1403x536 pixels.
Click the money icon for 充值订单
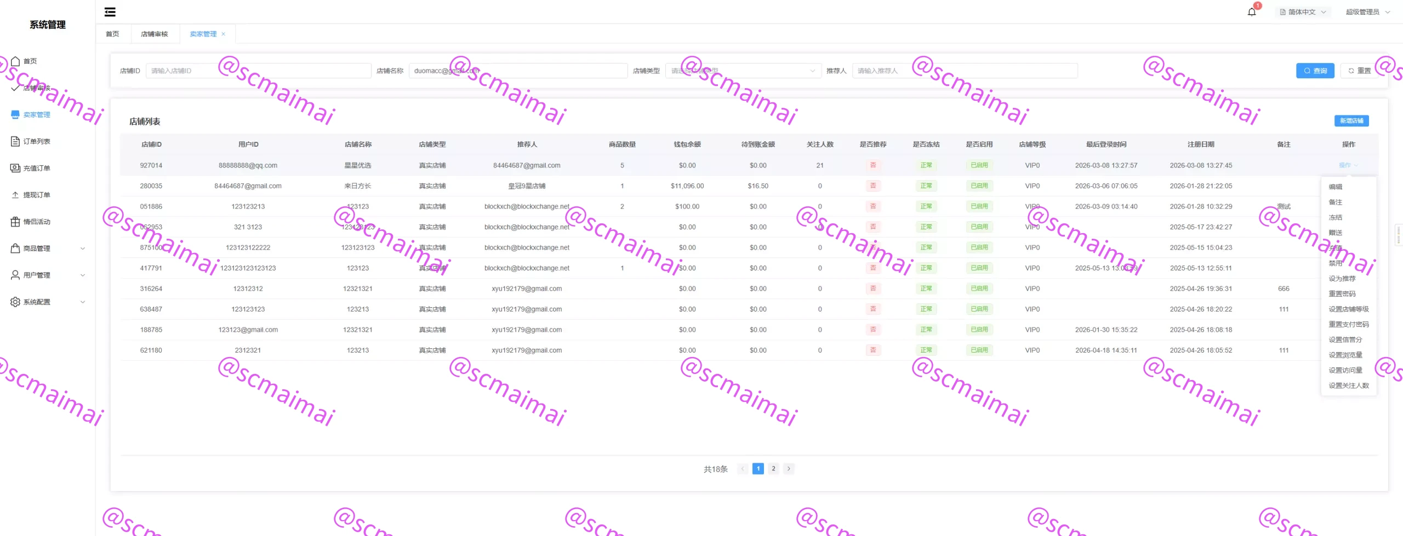tap(15, 169)
